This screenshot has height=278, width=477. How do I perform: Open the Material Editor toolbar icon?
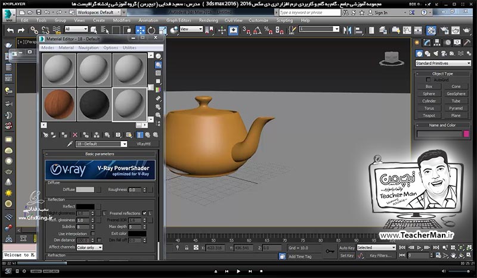431,30
